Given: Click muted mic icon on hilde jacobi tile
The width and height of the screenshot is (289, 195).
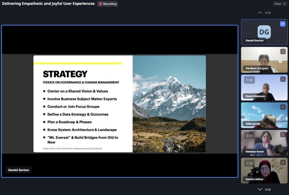Looking at the screenshot, I should click(283, 107).
